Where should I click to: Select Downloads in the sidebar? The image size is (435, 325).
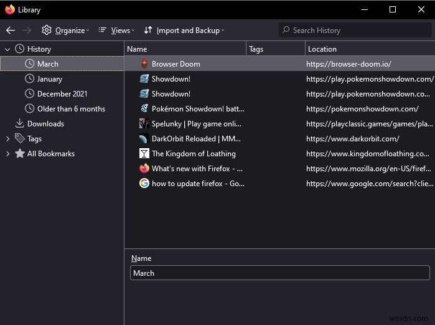45,124
